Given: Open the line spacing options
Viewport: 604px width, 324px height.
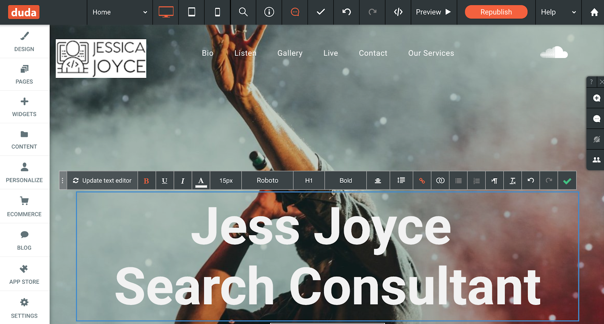Looking at the screenshot, I should coord(401,180).
